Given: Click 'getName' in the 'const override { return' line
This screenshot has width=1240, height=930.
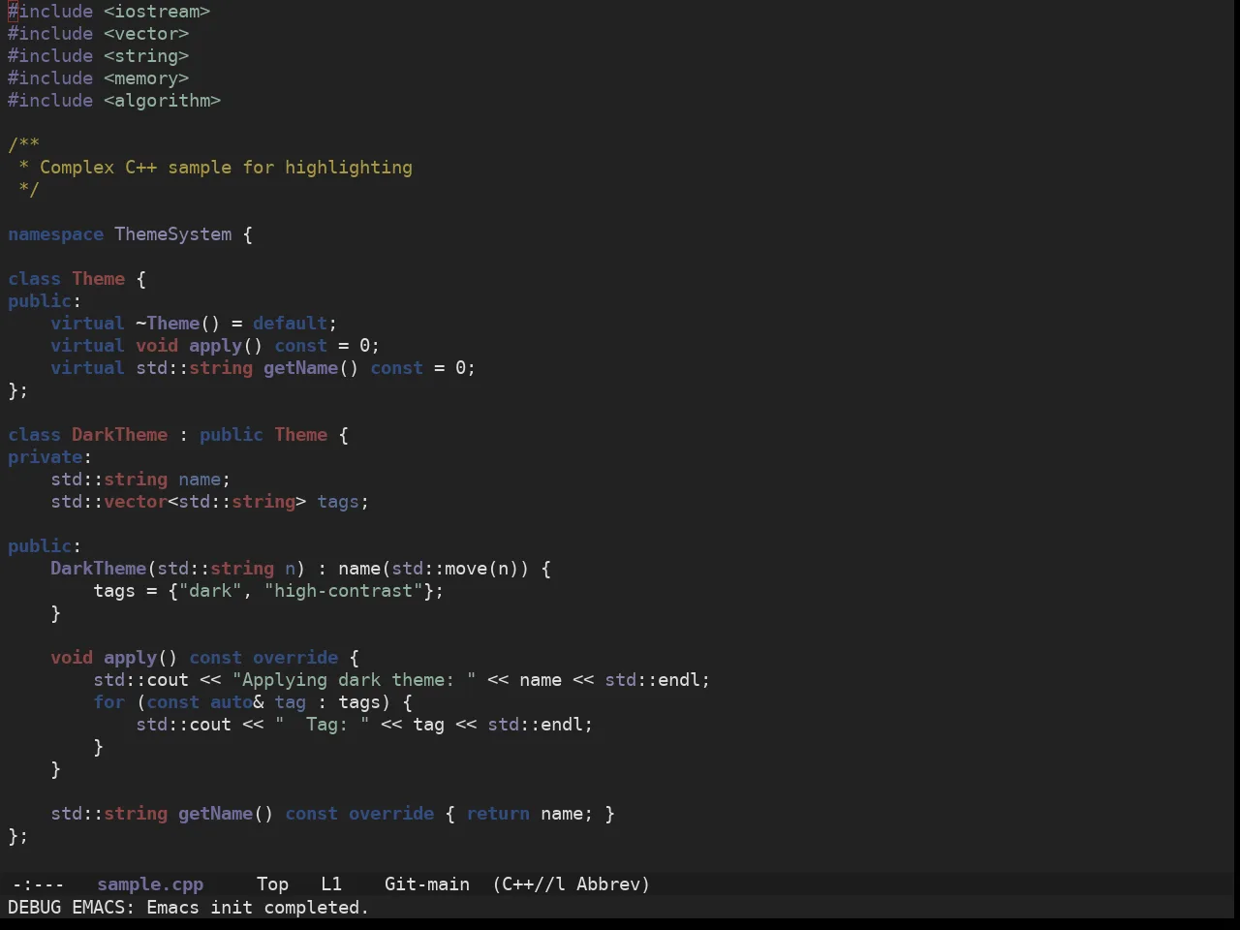Looking at the screenshot, I should pos(216,814).
